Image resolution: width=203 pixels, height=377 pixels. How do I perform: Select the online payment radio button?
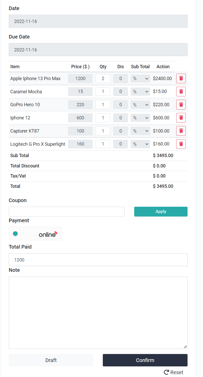(15, 234)
